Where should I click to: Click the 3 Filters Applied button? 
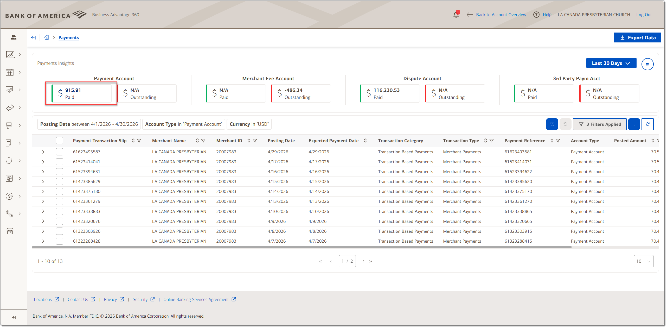[x=600, y=124]
